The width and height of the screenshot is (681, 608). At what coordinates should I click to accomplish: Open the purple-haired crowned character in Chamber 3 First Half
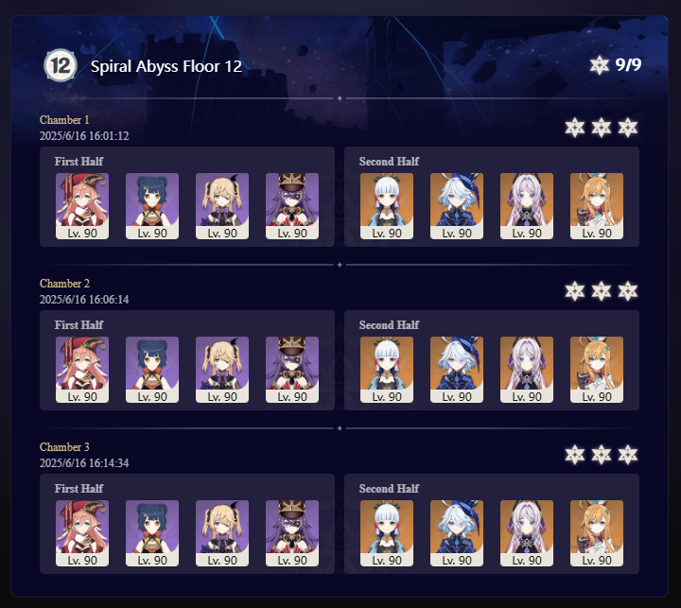(x=292, y=533)
